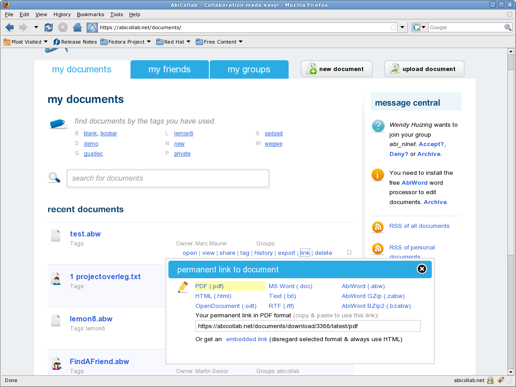
Task: Bookmark this page with the star icon
Action: [393, 27]
